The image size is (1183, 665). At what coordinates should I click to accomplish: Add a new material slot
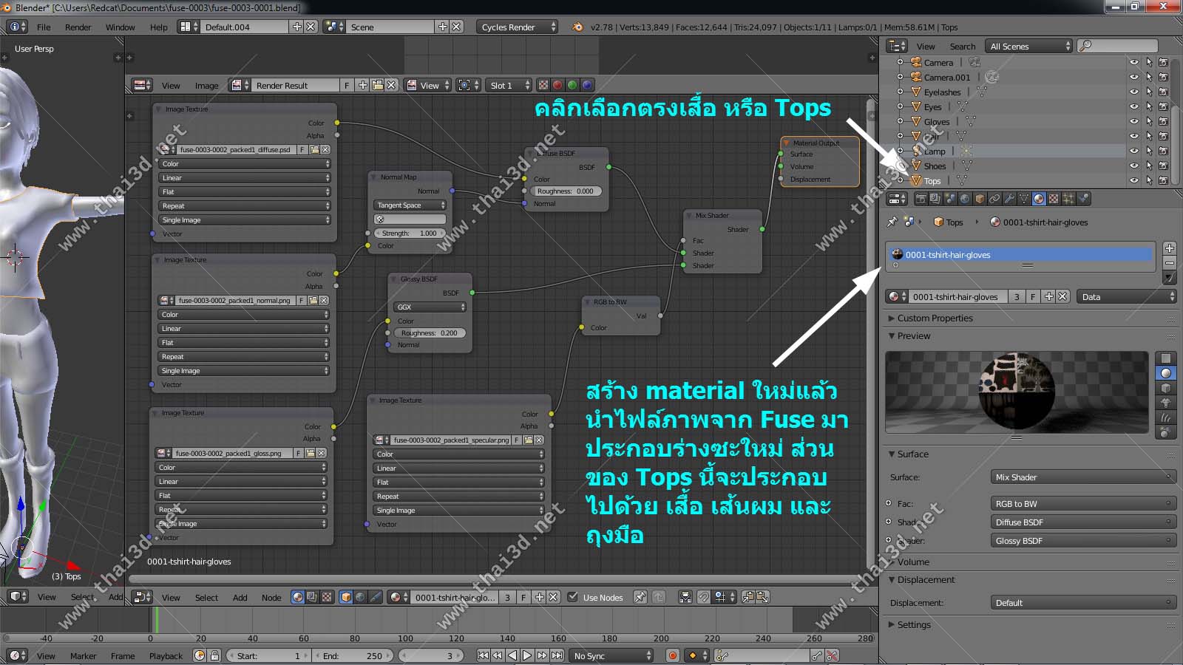pos(1170,248)
